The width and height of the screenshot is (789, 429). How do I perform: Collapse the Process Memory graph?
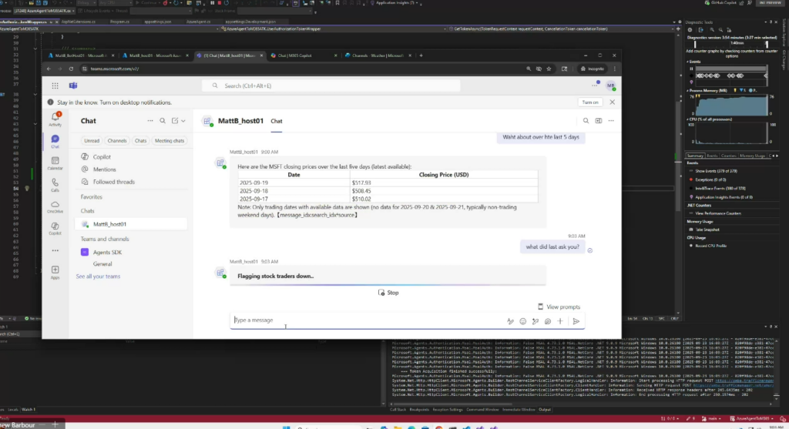(688, 91)
